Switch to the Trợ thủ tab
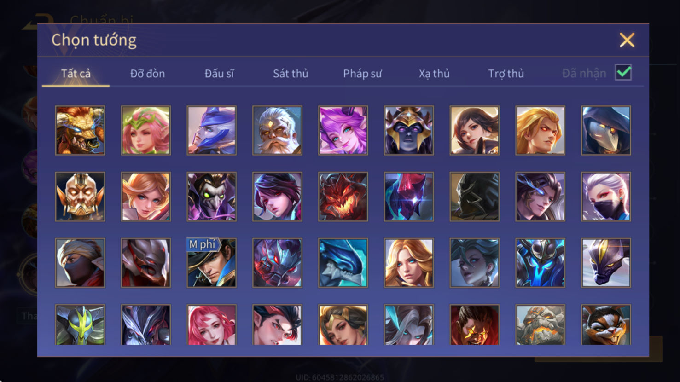The width and height of the screenshot is (680, 382). pyautogui.click(x=506, y=74)
